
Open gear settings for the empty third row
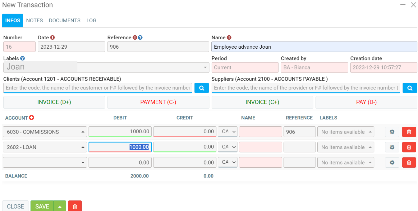[x=392, y=162]
